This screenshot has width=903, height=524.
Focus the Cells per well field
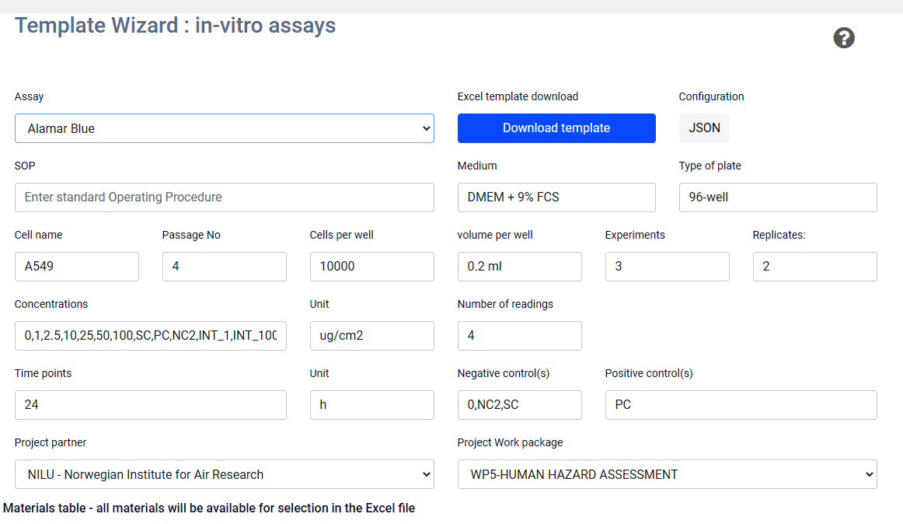[x=371, y=267]
